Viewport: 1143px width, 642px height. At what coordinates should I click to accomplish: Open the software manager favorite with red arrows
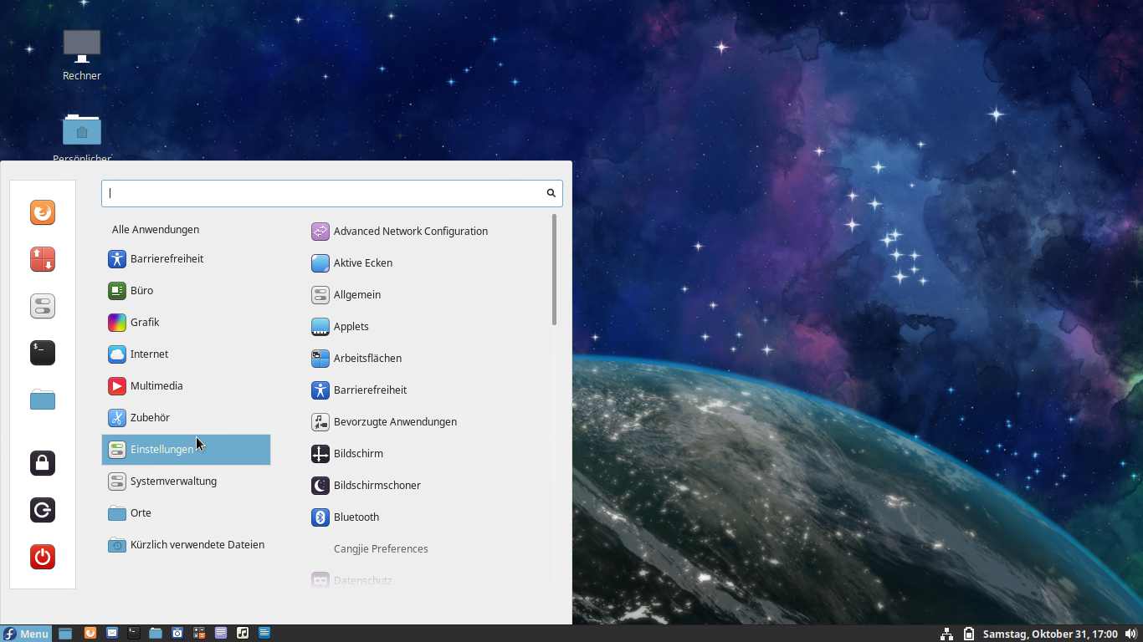coord(43,259)
